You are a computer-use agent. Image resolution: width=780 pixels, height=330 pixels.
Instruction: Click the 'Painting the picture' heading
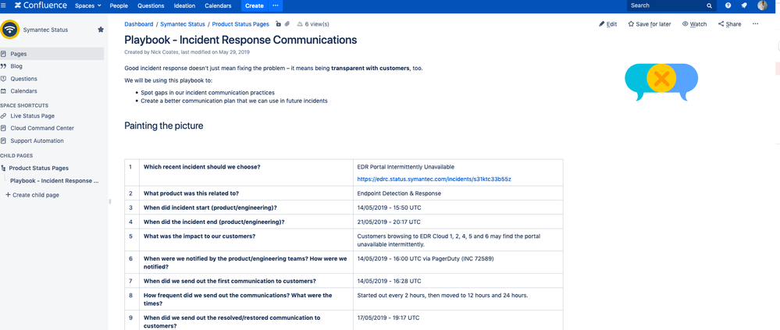pos(164,126)
